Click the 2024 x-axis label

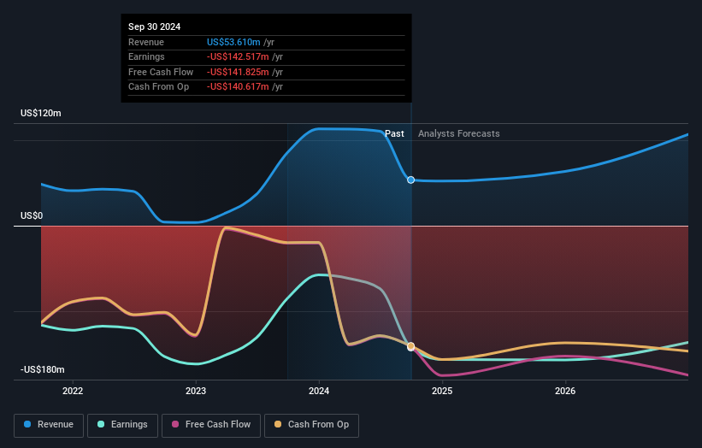click(319, 392)
